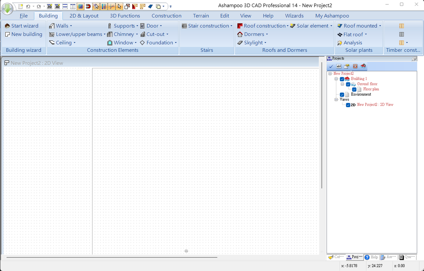The height and width of the screenshot is (271, 424).
Task: Toggle the red magnet snap icon
Action: coord(88,6)
